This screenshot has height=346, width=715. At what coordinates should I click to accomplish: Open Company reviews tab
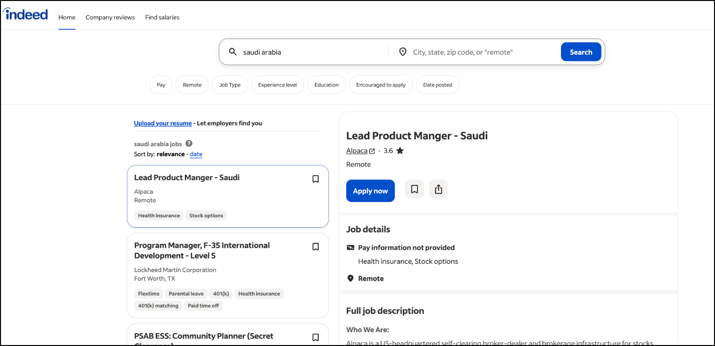pyautogui.click(x=110, y=17)
